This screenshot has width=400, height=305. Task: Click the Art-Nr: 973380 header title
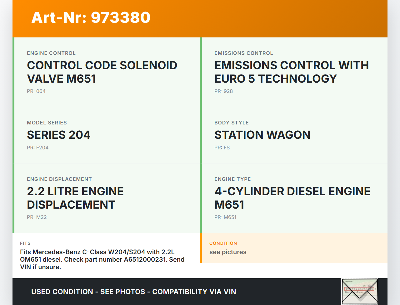point(91,17)
